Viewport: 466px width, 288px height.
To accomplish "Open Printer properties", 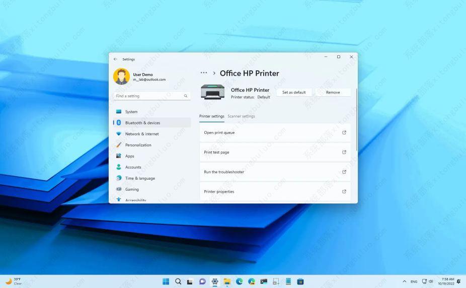I will (275, 191).
